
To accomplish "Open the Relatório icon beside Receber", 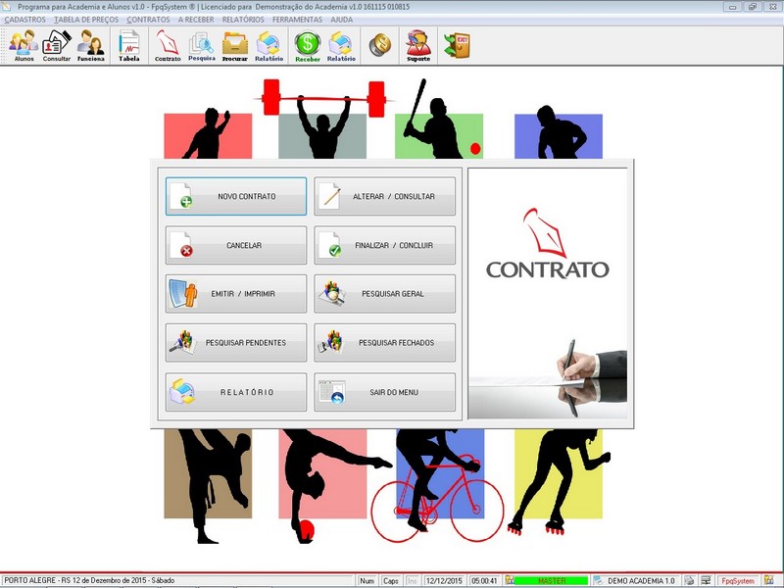I will point(341,45).
